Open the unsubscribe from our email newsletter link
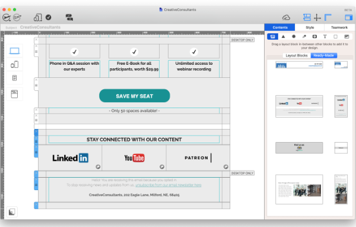This screenshot has height=227, width=356. (169, 185)
